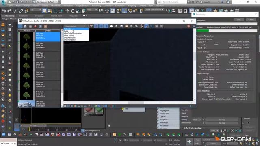Viewport: 260px width, 146px height.
Task: Select the building render history thumbnail
Action: (26, 104)
